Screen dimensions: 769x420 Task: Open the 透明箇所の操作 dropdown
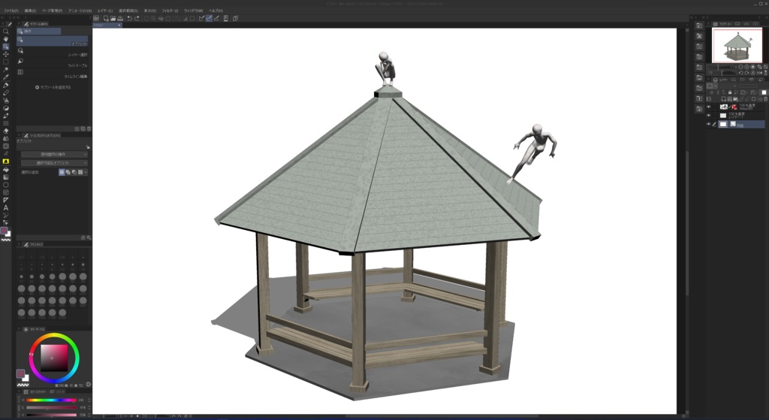pos(54,154)
